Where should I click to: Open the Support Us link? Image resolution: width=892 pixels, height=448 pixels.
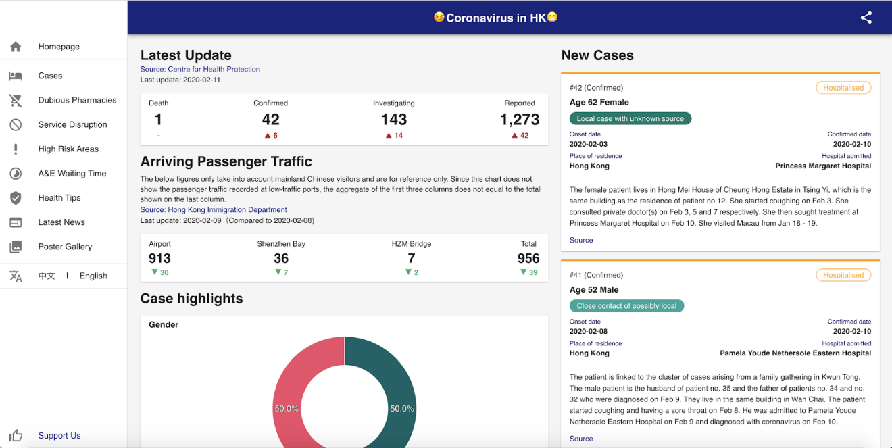[x=59, y=436]
